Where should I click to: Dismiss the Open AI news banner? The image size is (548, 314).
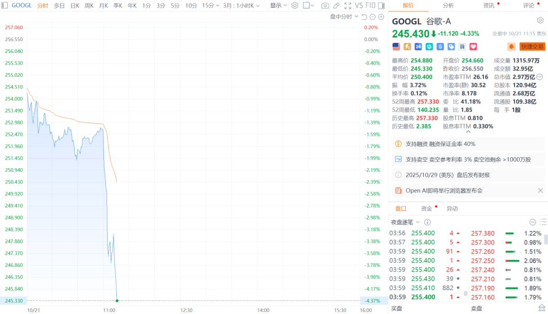[540, 191]
